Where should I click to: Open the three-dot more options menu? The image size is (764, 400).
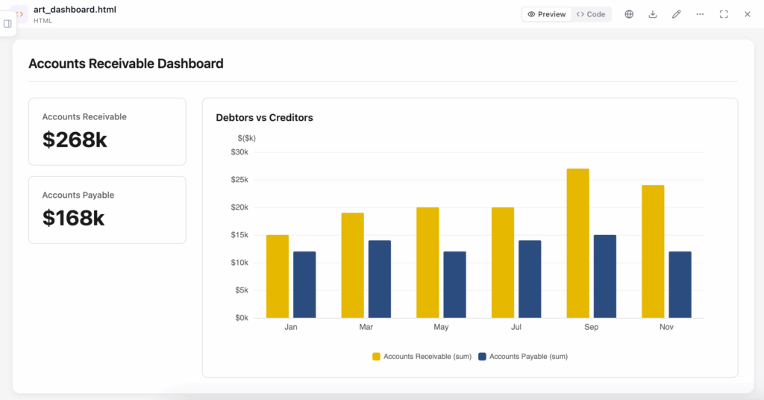point(700,14)
